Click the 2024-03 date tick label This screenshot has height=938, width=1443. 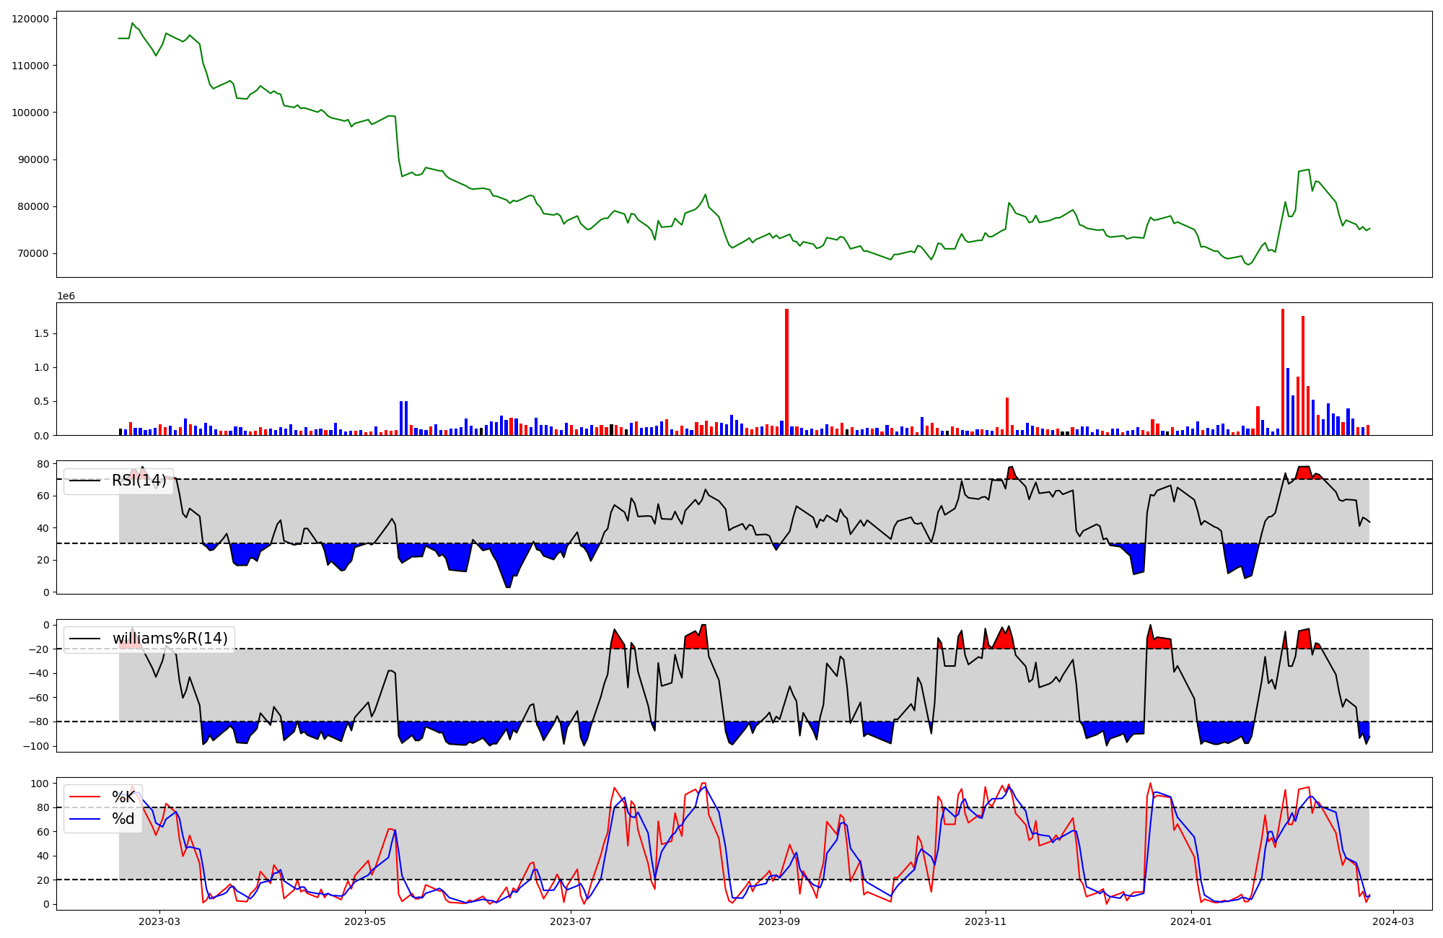click(x=1393, y=921)
